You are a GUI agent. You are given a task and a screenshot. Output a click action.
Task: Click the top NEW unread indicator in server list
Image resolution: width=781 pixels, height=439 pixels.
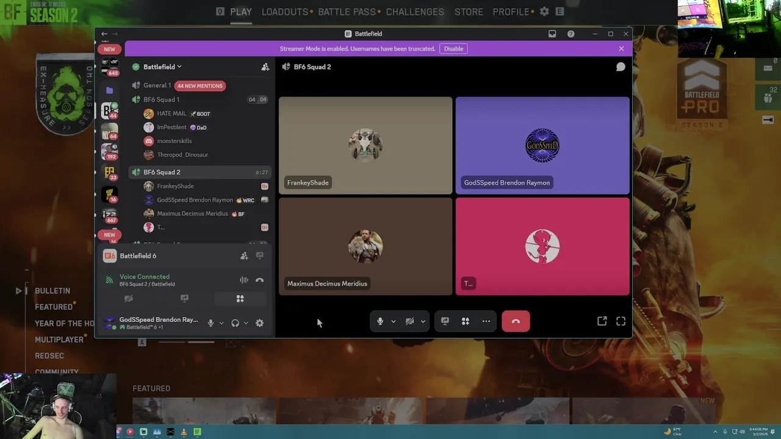[x=109, y=49]
